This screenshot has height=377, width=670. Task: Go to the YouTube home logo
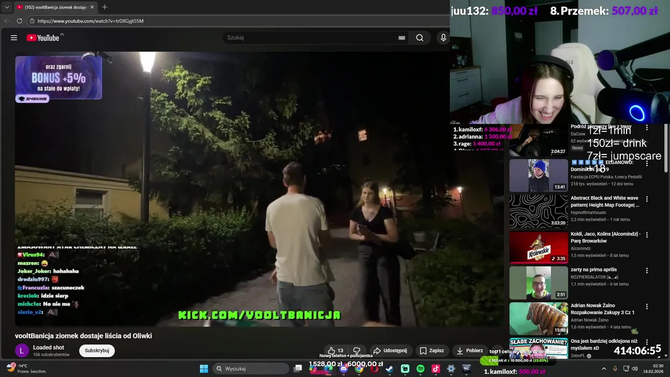click(43, 38)
